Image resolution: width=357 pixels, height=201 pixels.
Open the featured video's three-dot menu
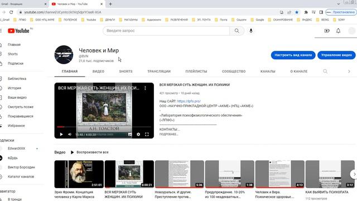point(145,88)
